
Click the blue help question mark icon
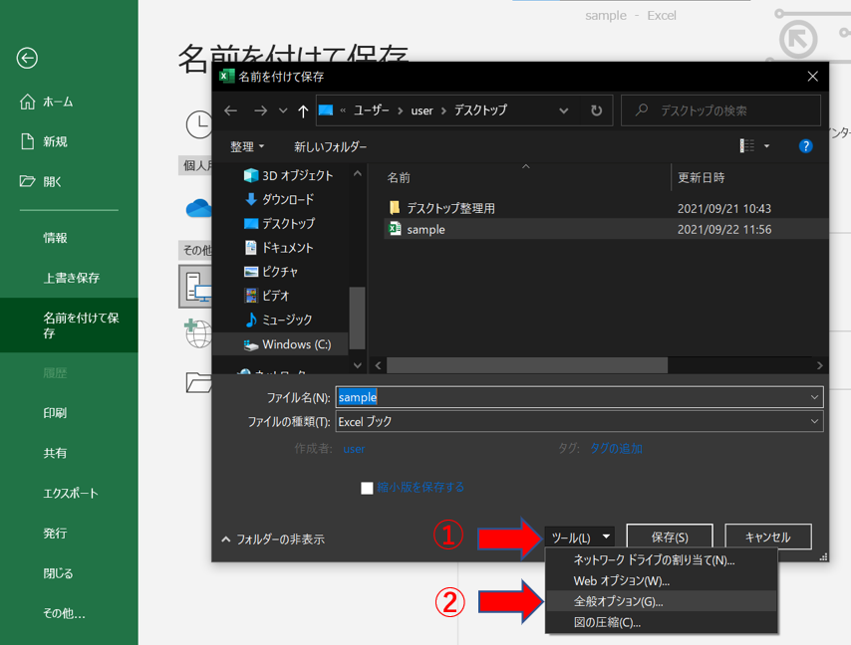pyautogui.click(x=805, y=146)
